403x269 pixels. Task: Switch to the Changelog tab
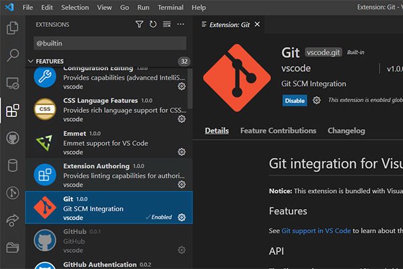point(346,130)
